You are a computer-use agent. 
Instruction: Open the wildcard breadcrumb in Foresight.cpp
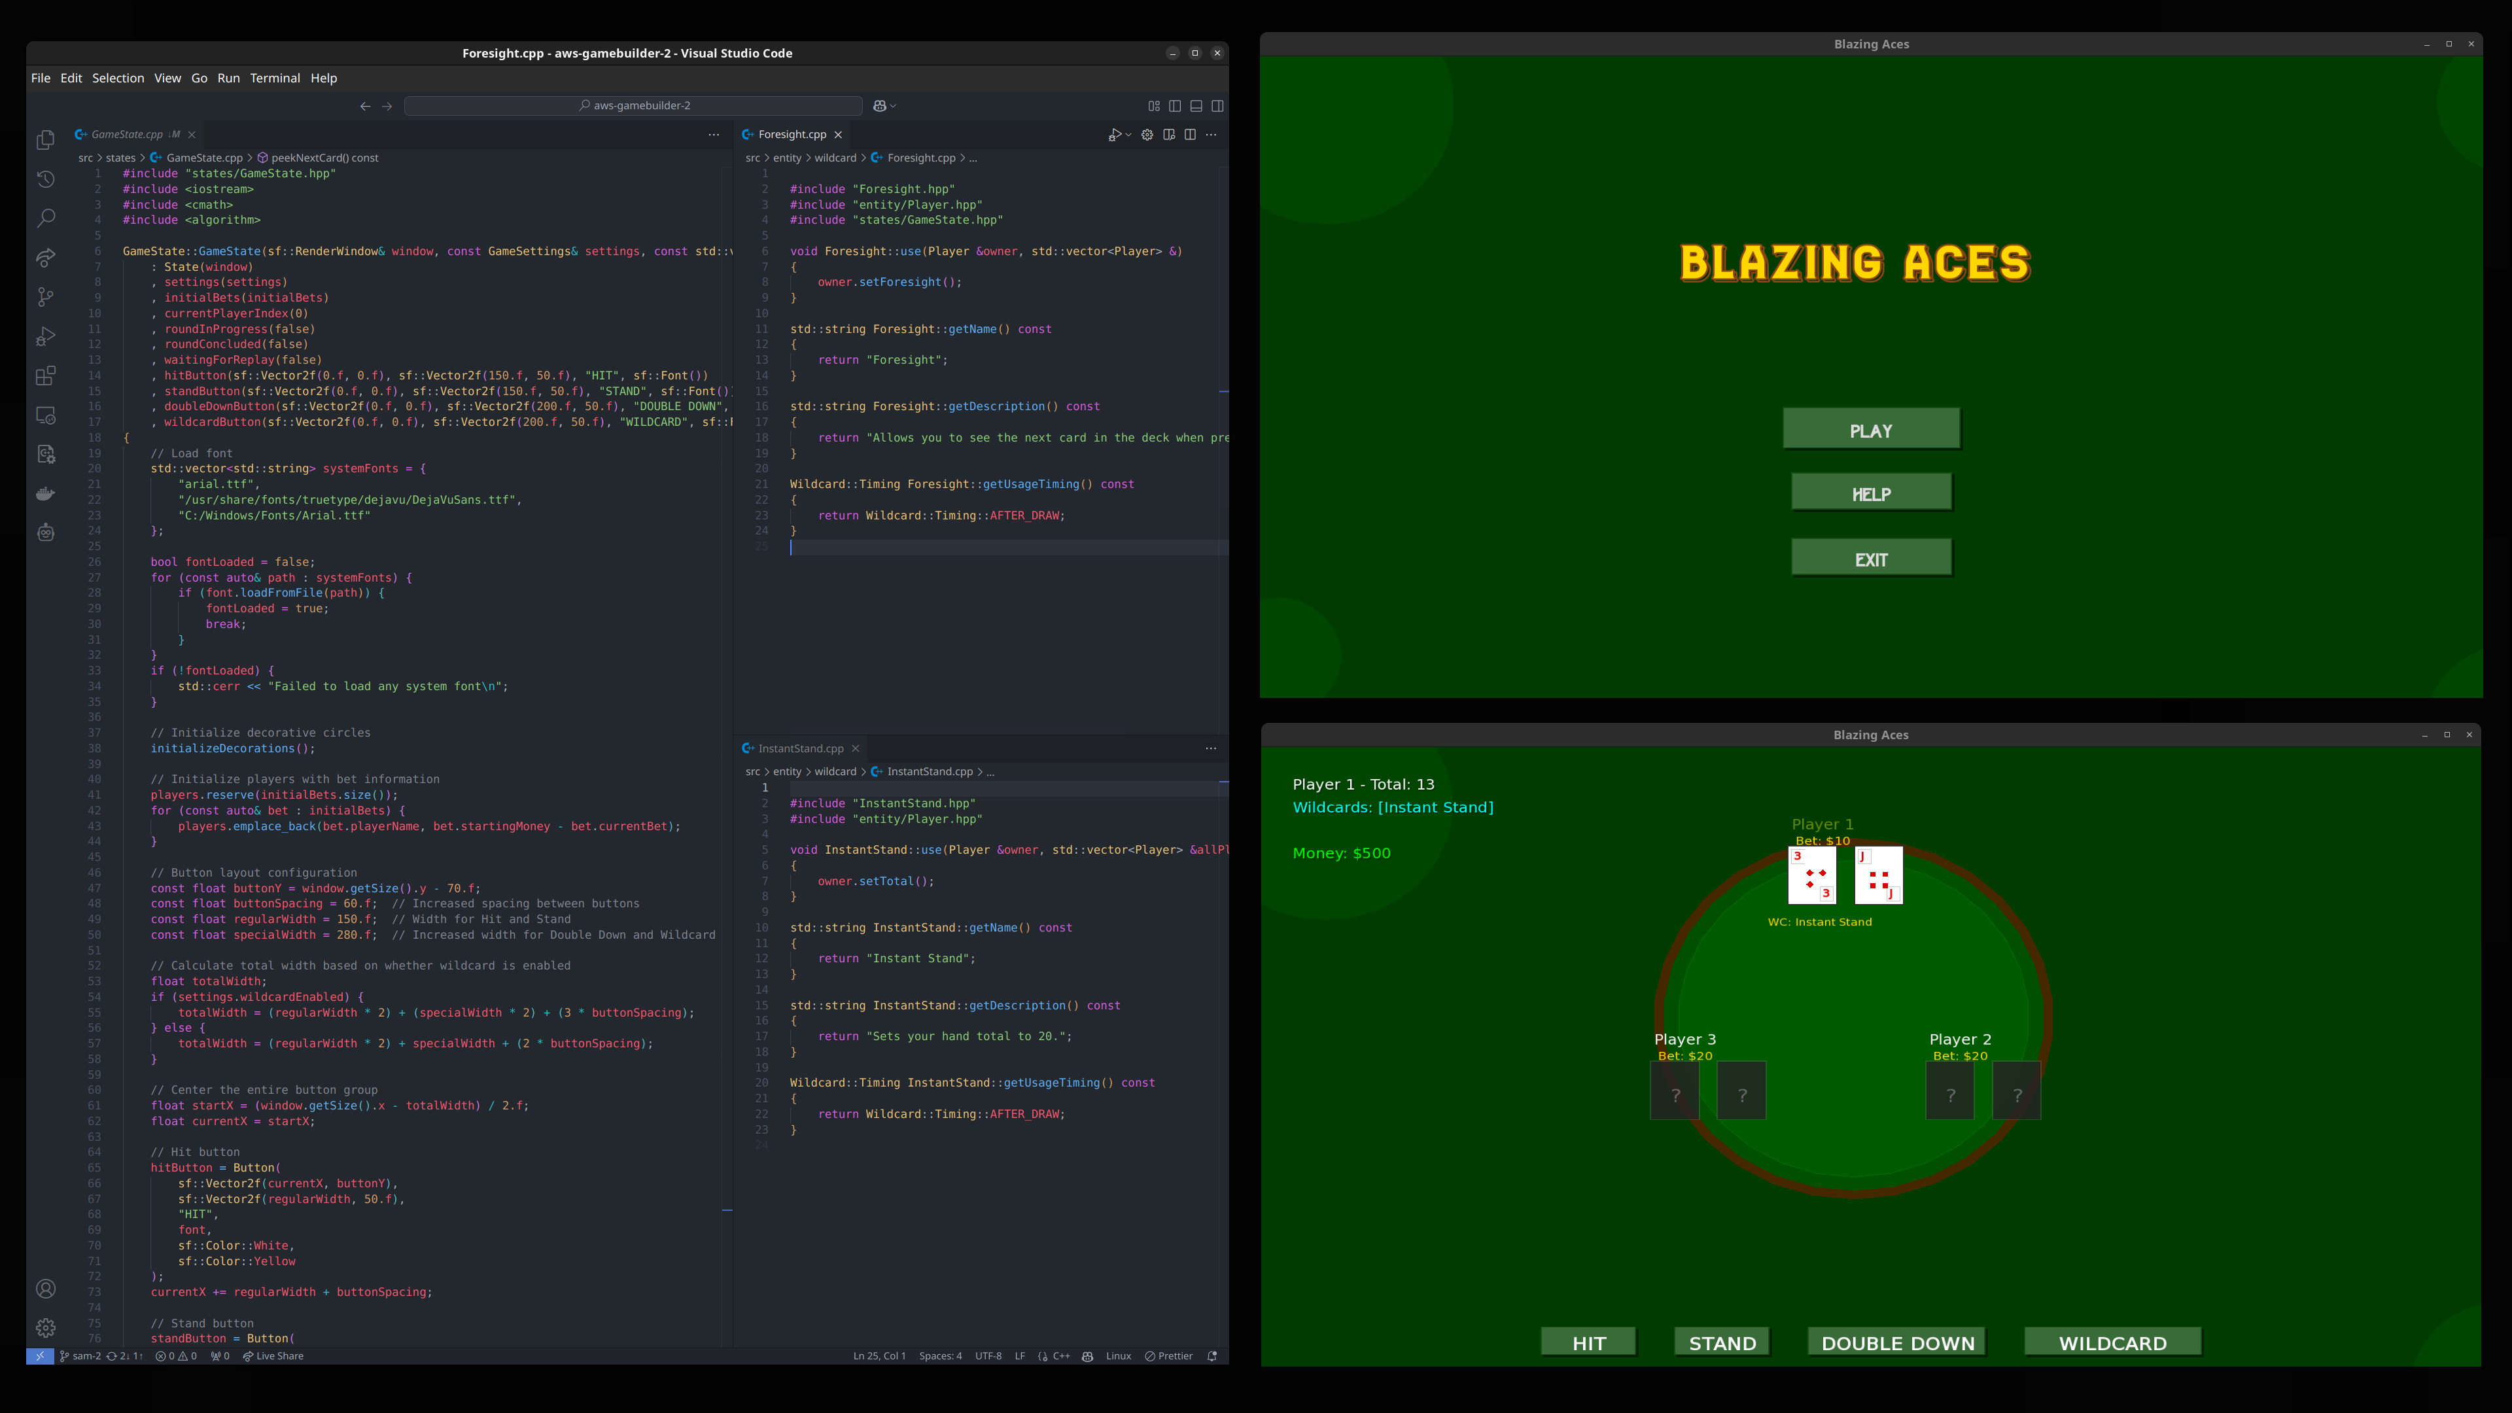click(x=836, y=157)
